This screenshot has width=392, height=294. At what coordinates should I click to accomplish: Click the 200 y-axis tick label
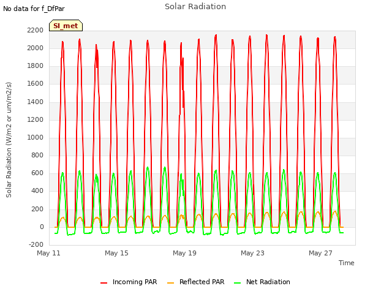37,209
